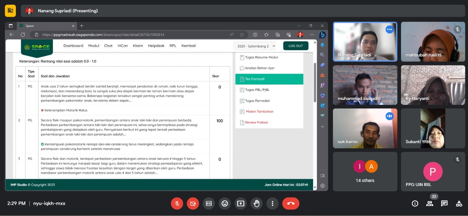468x216 pixels.
Task: Click the page address bar URL
Action: pyautogui.click(x=103, y=35)
